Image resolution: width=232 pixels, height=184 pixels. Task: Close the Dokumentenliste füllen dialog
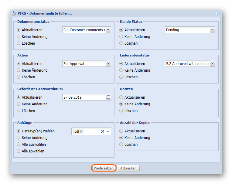218,14
